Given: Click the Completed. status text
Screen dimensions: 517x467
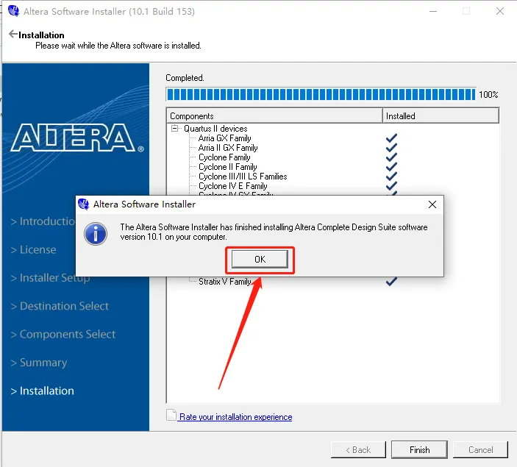Looking at the screenshot, I should pos(185,78).
